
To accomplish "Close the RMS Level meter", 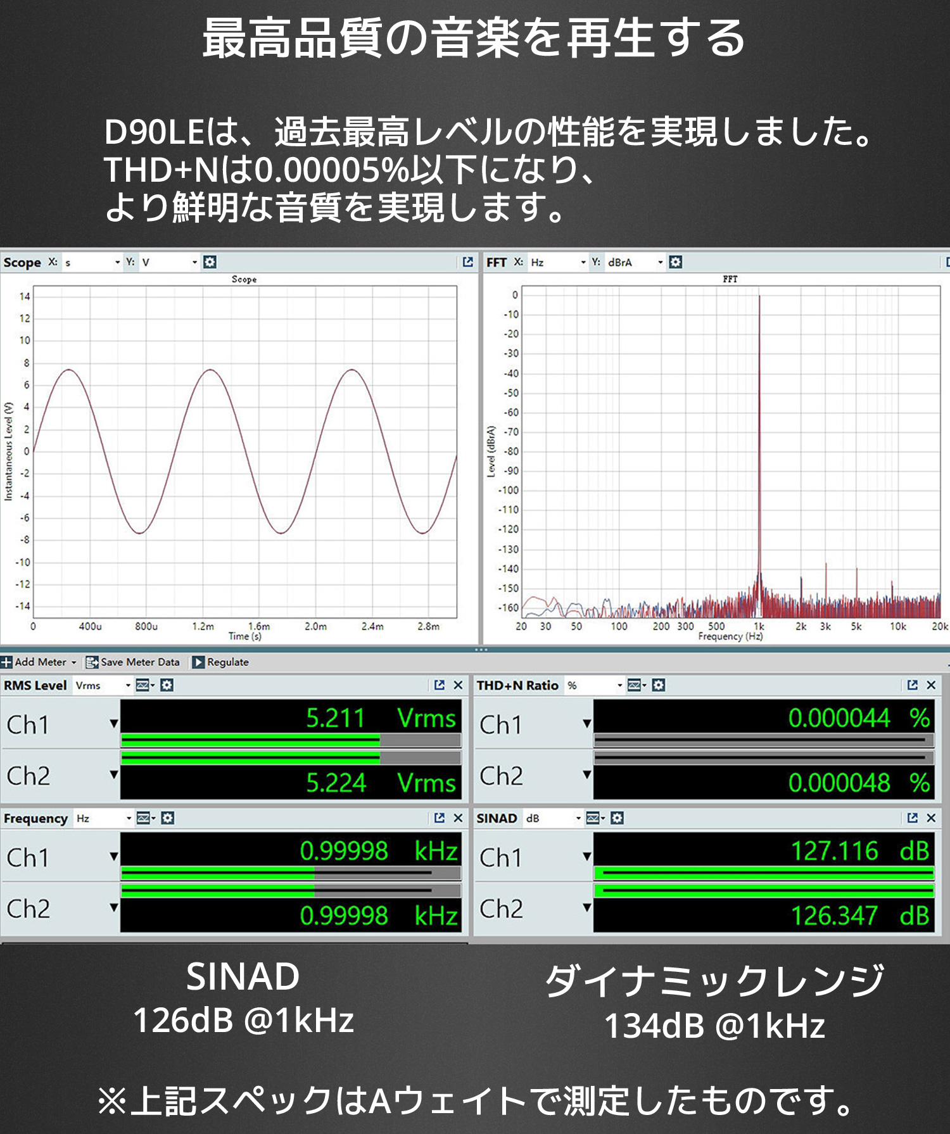I will pyautogui.click(x=458, y=685).
